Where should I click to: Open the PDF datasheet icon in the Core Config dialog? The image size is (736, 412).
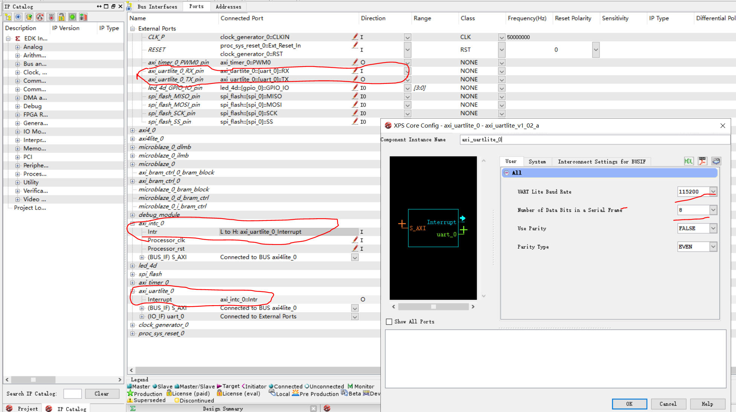(702, 161)
